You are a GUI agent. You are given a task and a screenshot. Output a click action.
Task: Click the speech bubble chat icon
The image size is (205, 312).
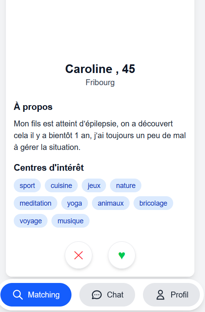pos(97,295)
